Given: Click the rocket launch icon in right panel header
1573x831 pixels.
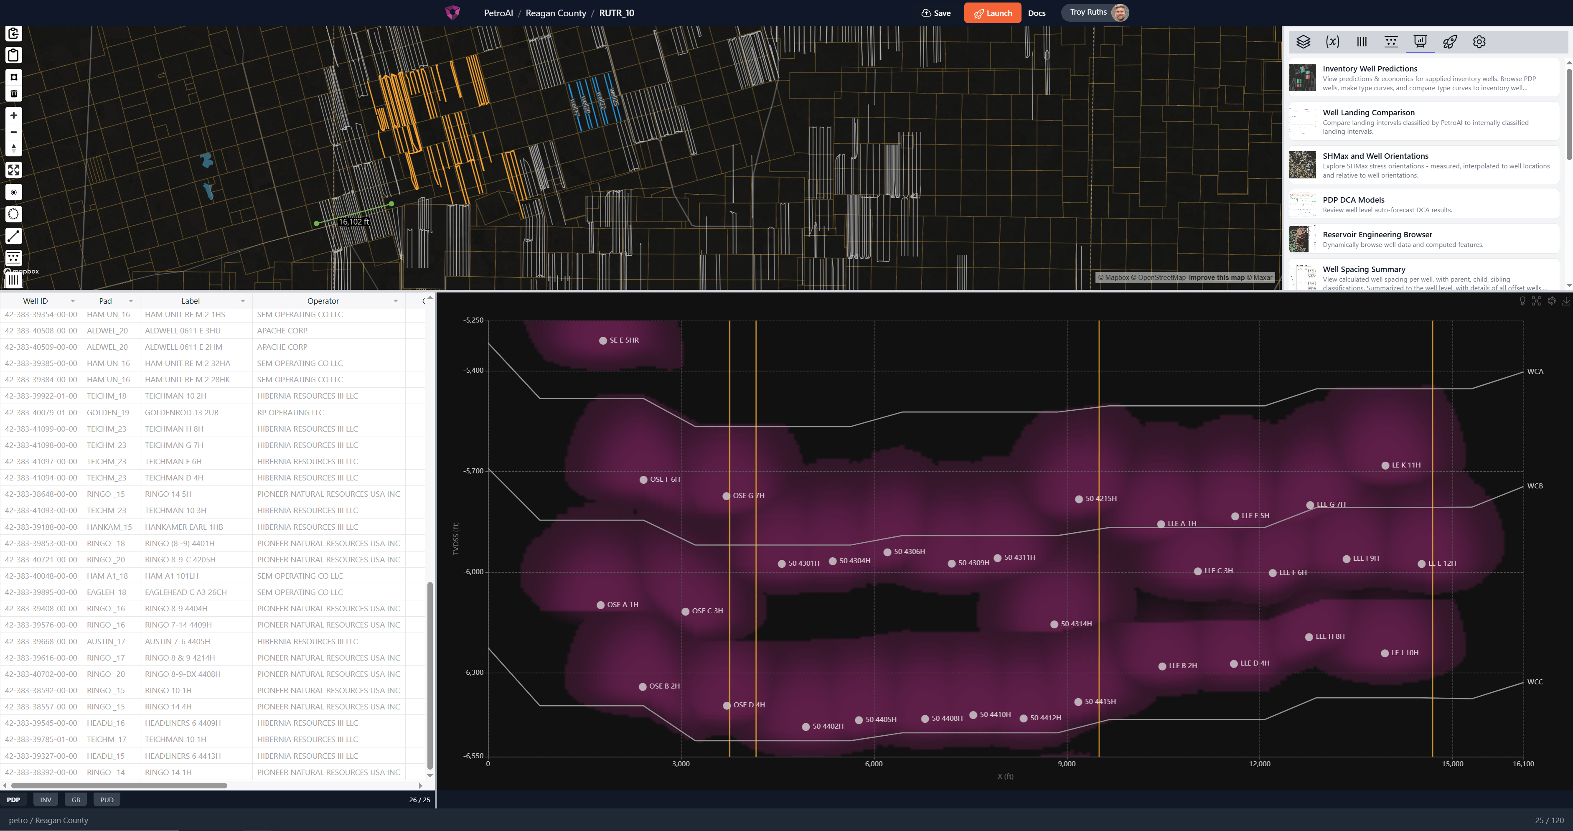Looking at the screenshot, I should (x=1450, y=41).
